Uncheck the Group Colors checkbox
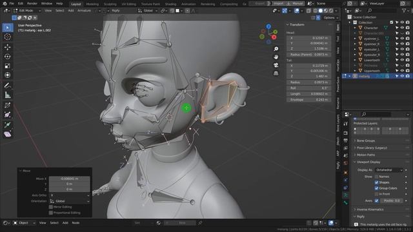 coord(376,188)
